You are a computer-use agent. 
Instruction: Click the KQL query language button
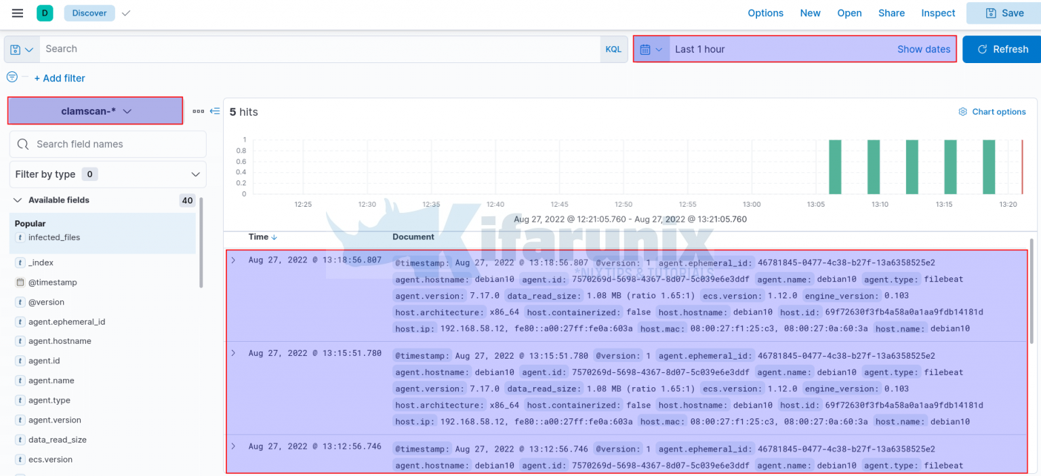tap(613, 49)
